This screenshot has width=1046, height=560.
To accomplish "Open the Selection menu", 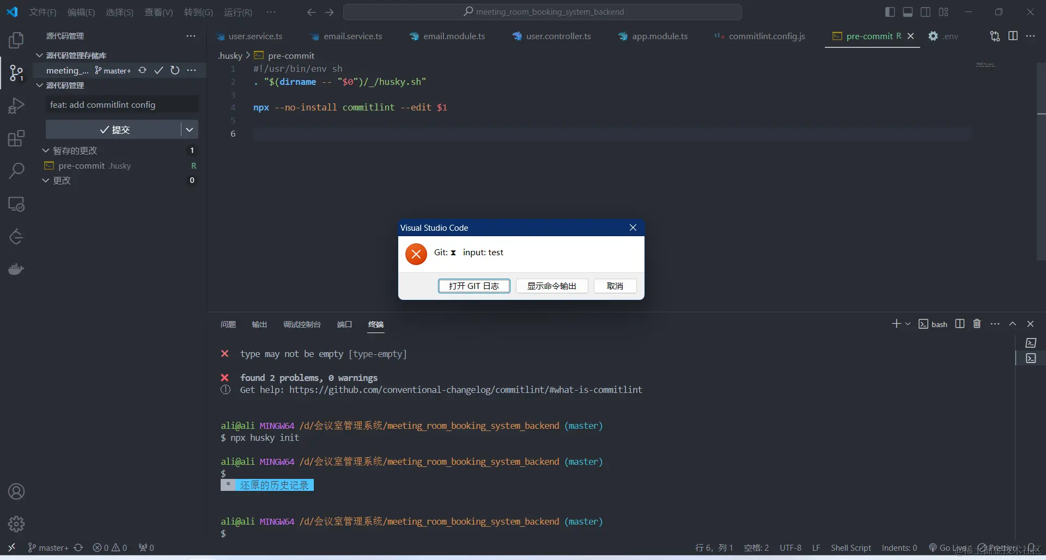I will coord(119,12).
